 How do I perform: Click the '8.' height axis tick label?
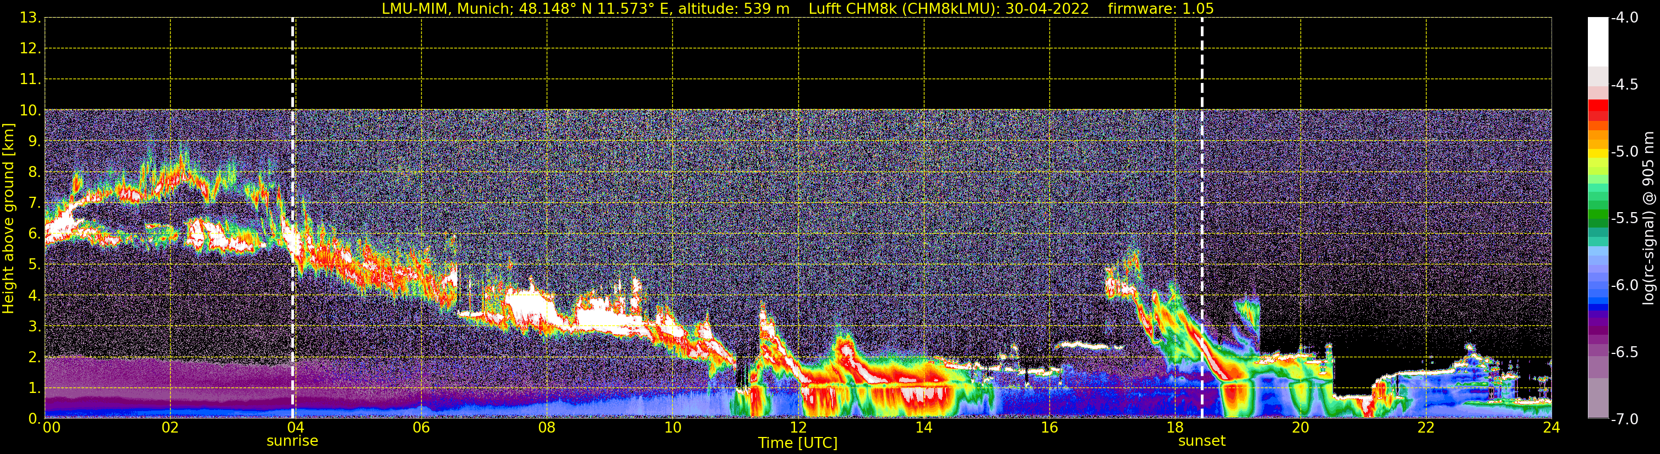(34, 171)
